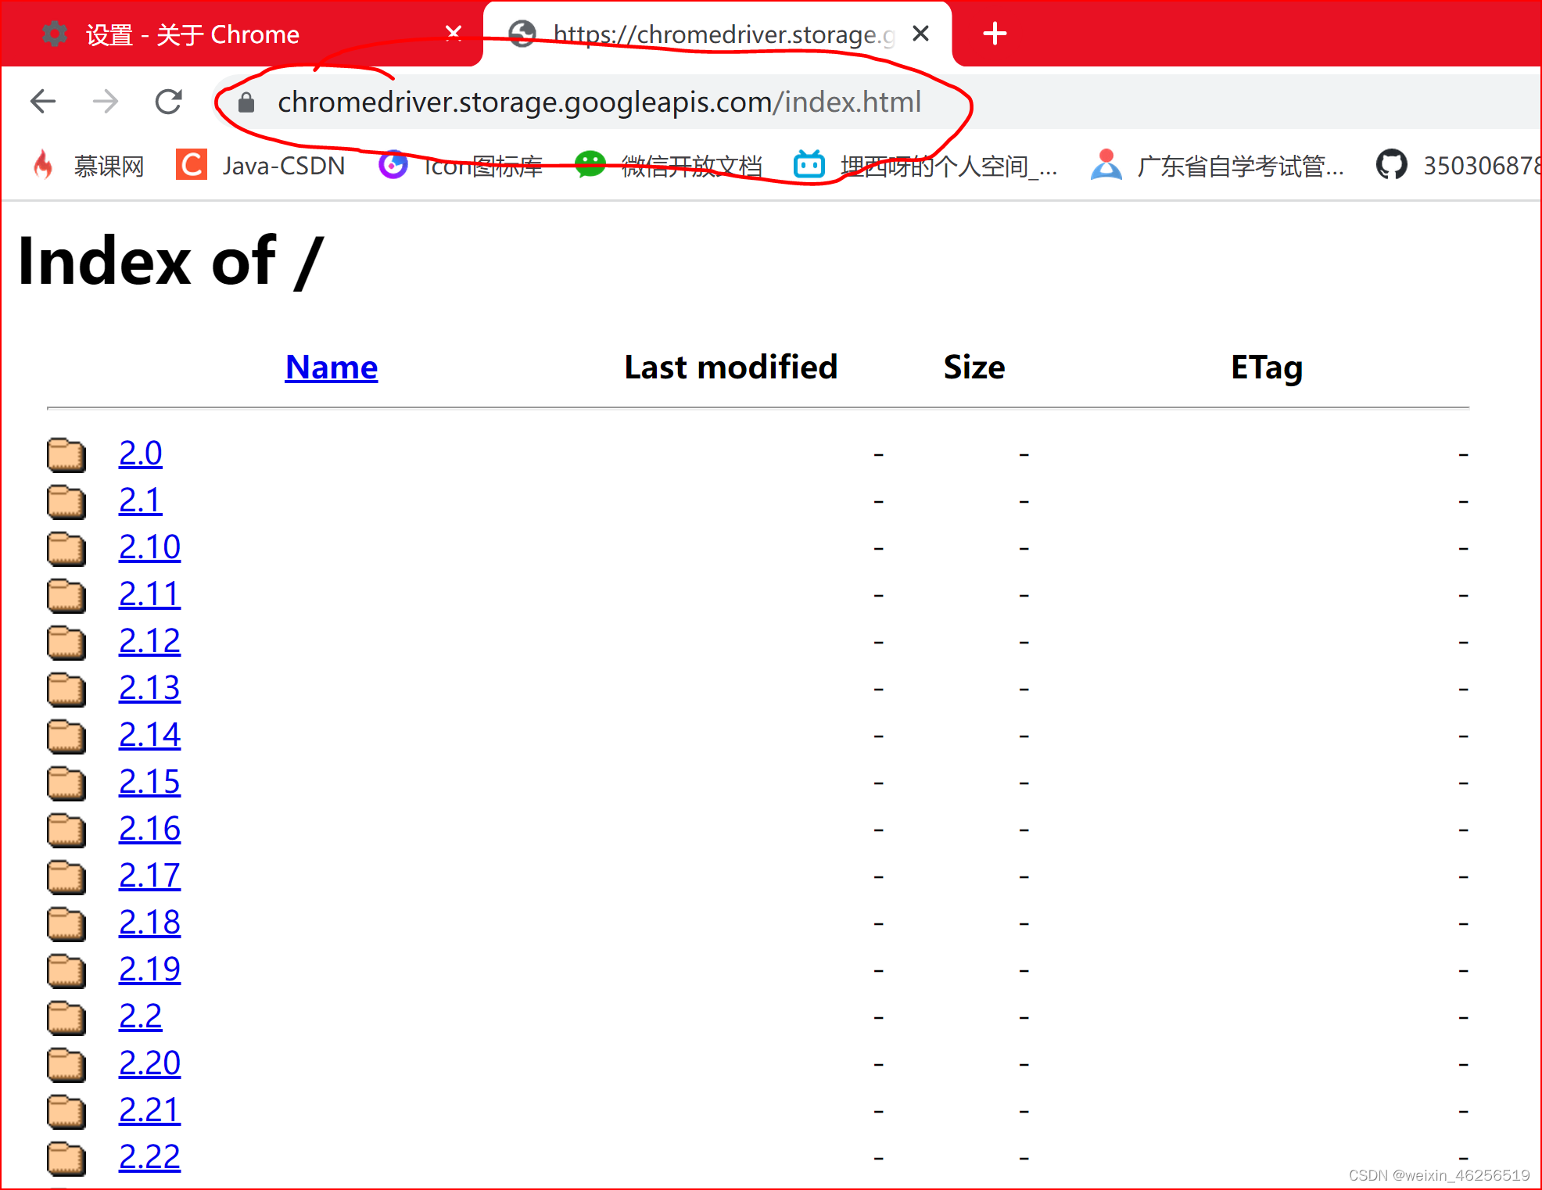The height and width of the screenshot is (1190, 1542).
Task: Open the 2.15 directory link
Action: tap(149, 782)
